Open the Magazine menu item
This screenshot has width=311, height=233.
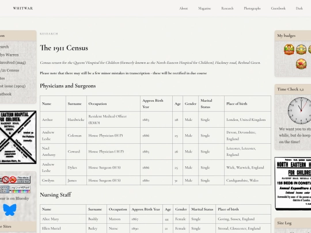point(204,8)
